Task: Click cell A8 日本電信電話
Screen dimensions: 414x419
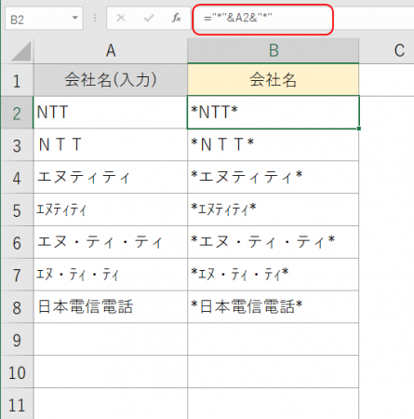Action: (x=111, y=307)
